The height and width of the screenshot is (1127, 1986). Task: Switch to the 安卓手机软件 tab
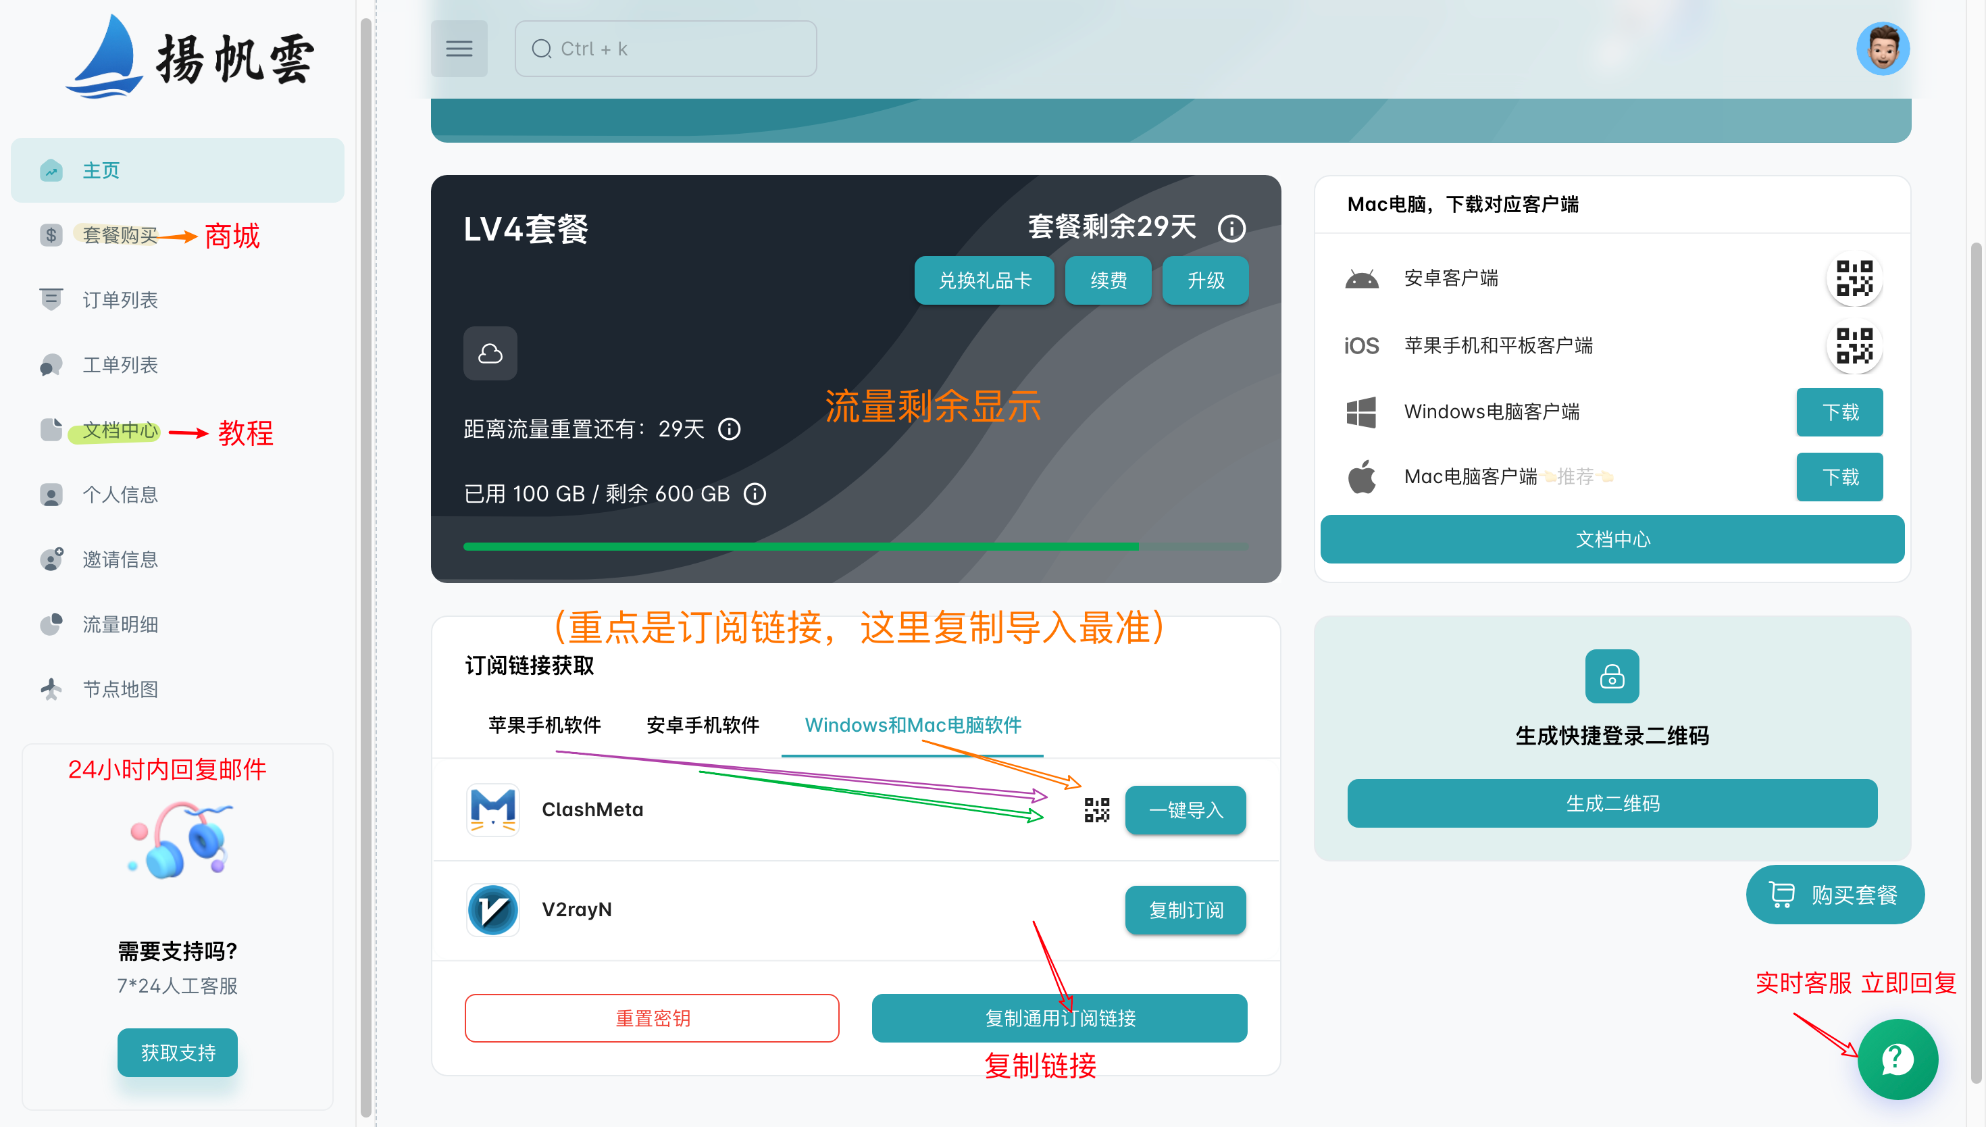[702, 725]
